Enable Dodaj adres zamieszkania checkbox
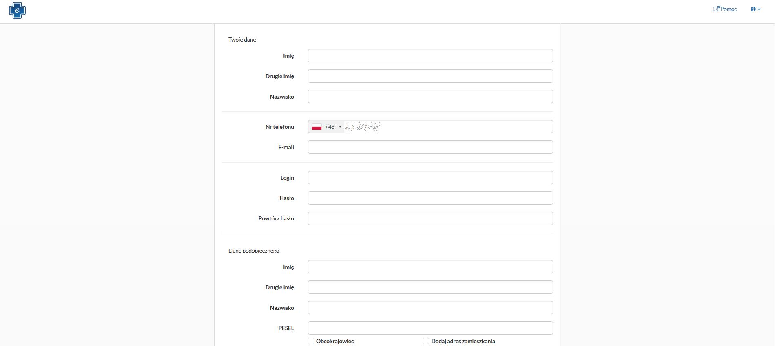The width and height of the screenshot is (775, 346). pyautogui.click(x=426, y=341)
